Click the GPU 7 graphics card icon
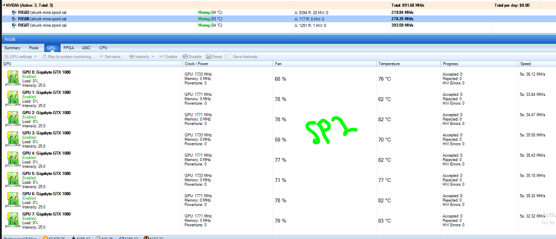Viewport: 556px width, 239px height. [x=13, y=220]
